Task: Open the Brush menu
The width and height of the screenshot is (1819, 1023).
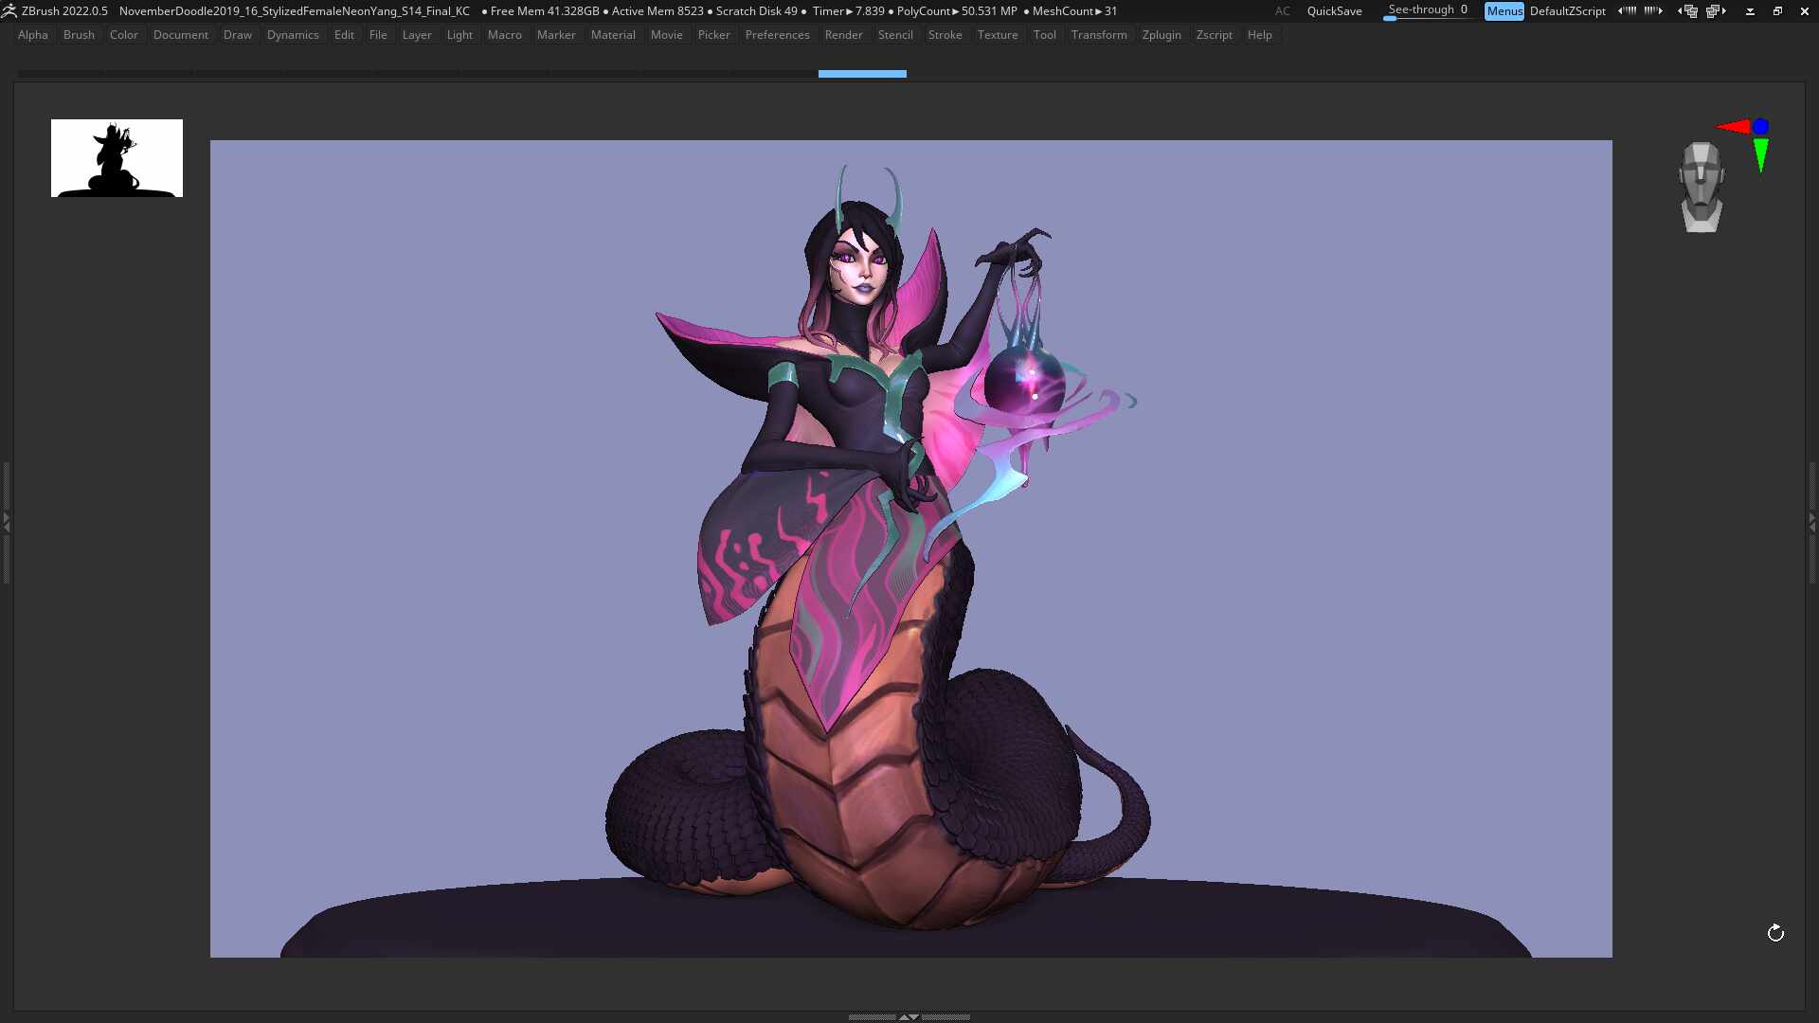Action: pos(79,35)
